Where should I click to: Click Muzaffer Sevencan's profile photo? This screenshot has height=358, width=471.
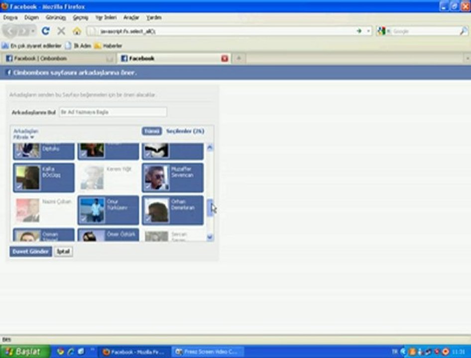(156, 178)
